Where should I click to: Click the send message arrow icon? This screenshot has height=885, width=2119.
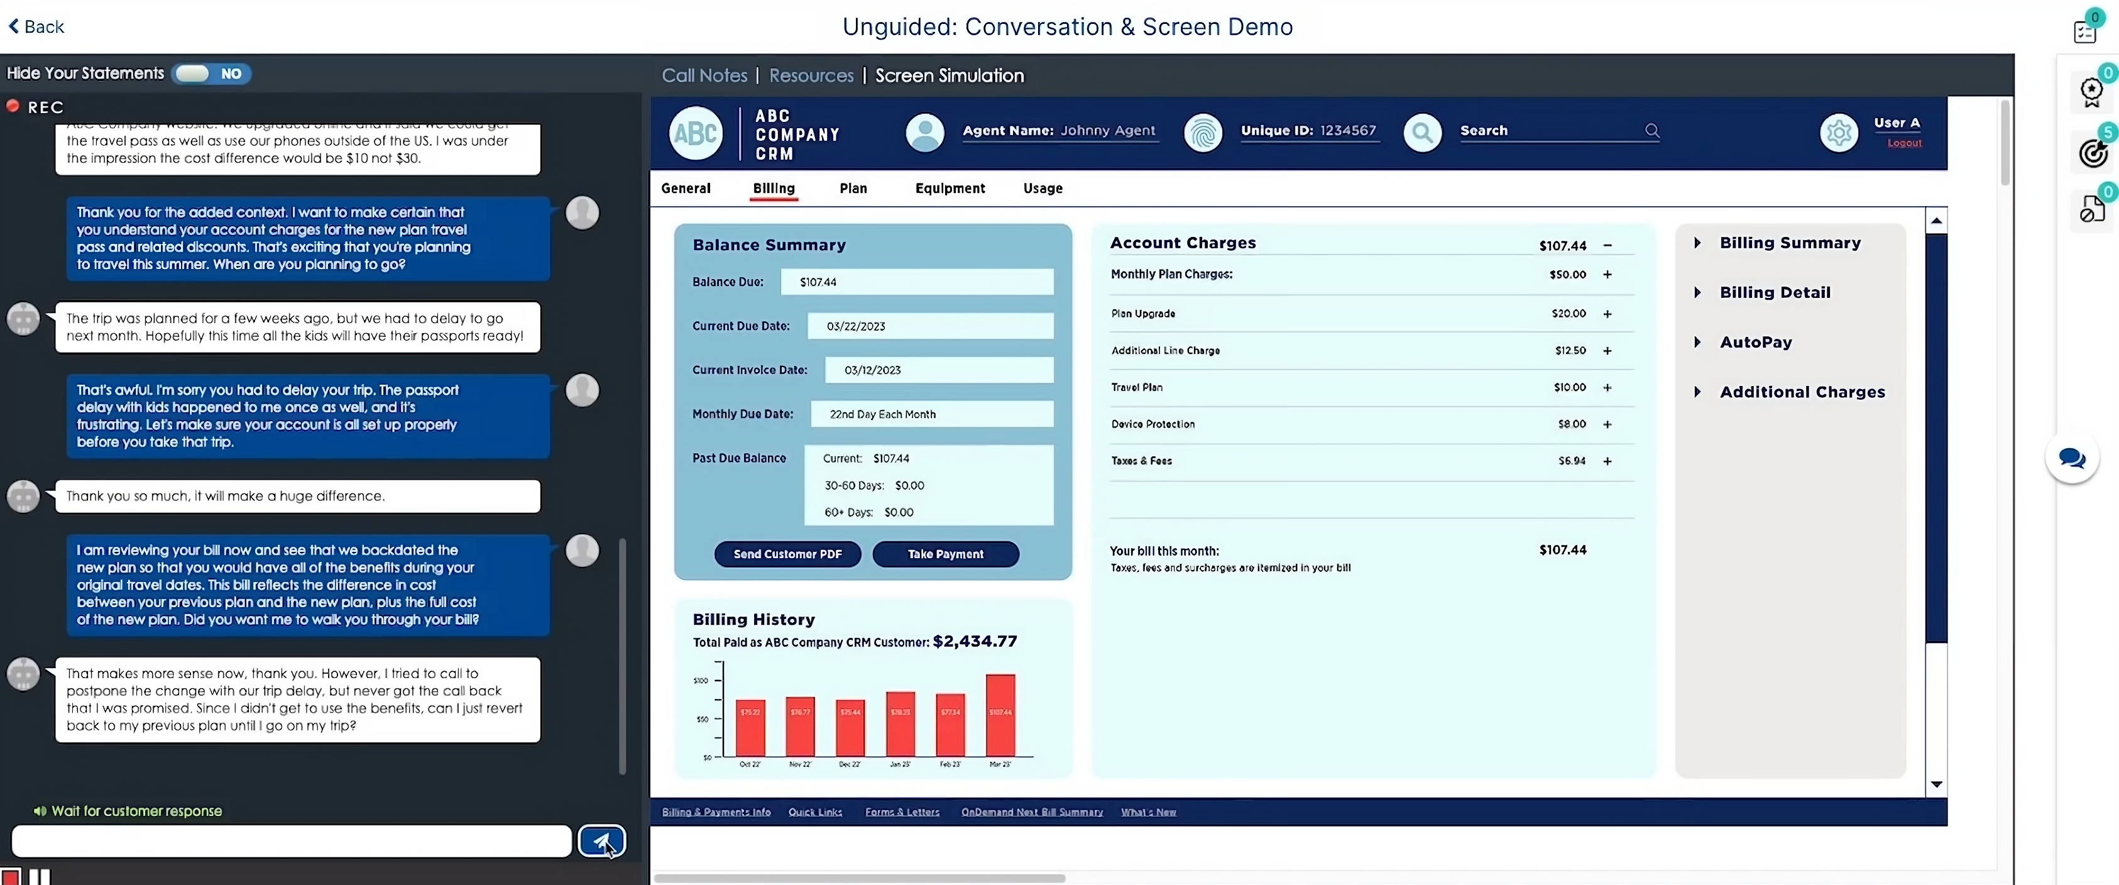[x=601, y=840]
